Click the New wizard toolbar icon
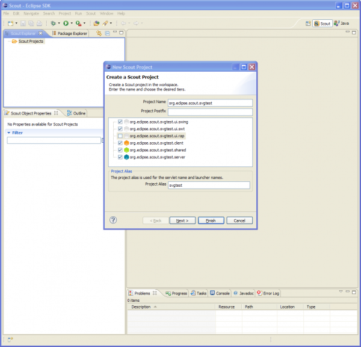This screenshot has width=361, height=347. point(10,23)
